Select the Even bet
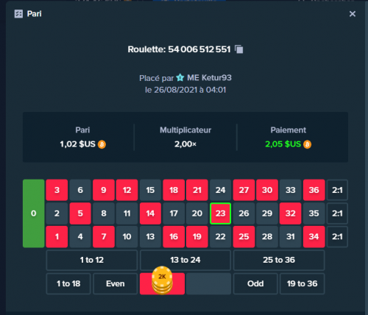 click(116, 283)
